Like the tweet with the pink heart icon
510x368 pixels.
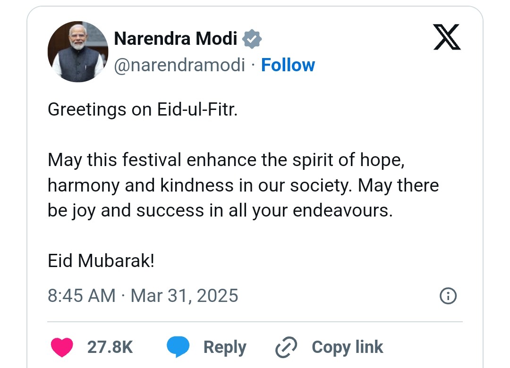61,348
